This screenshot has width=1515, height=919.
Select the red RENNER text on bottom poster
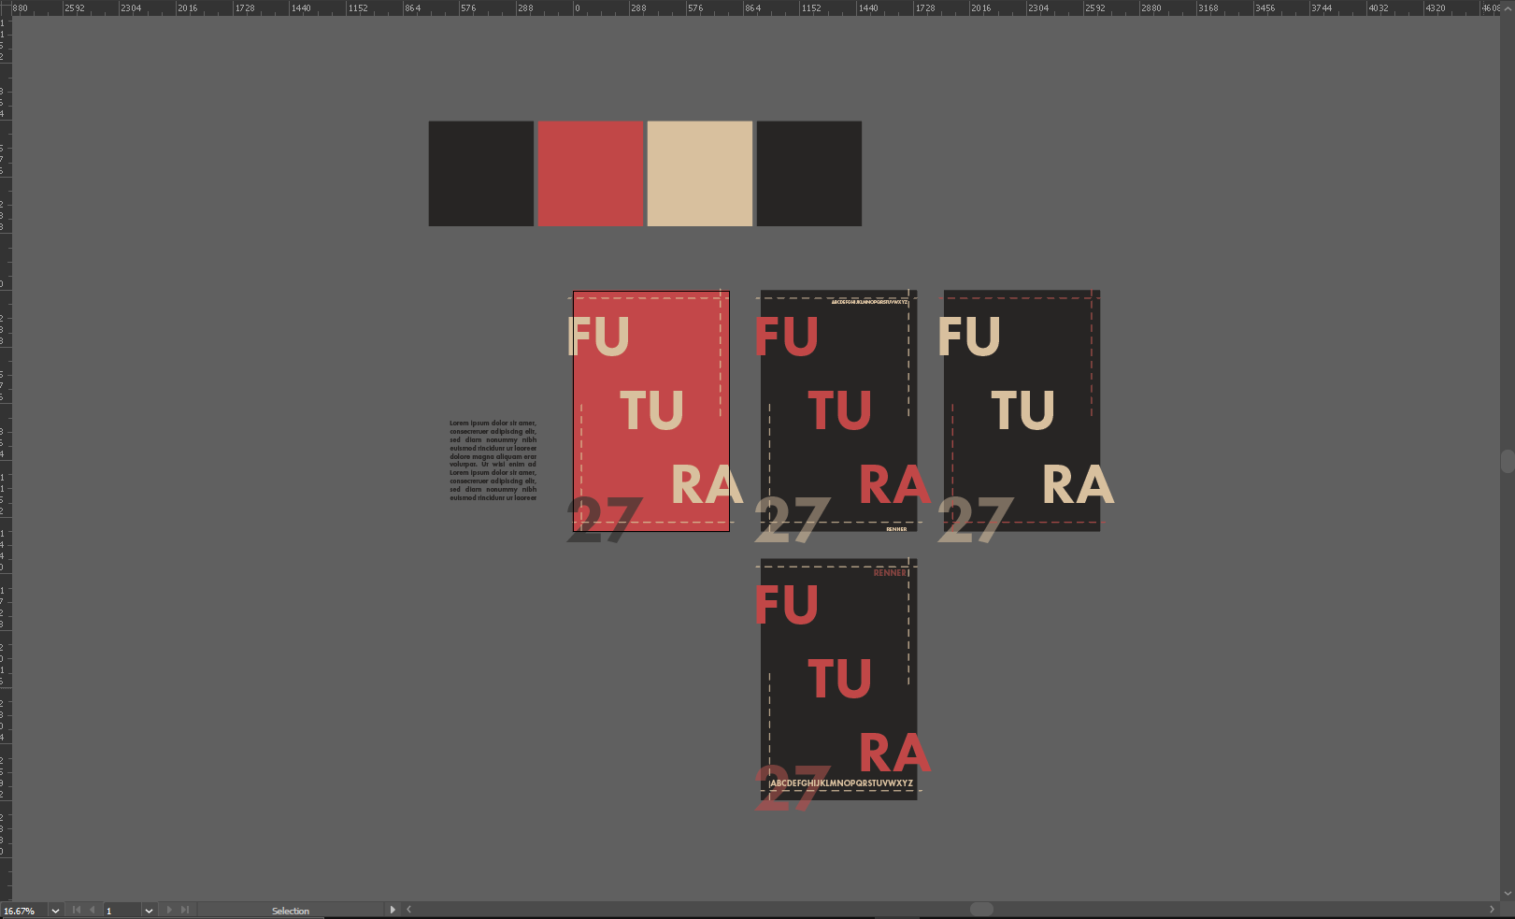[890, 572]
